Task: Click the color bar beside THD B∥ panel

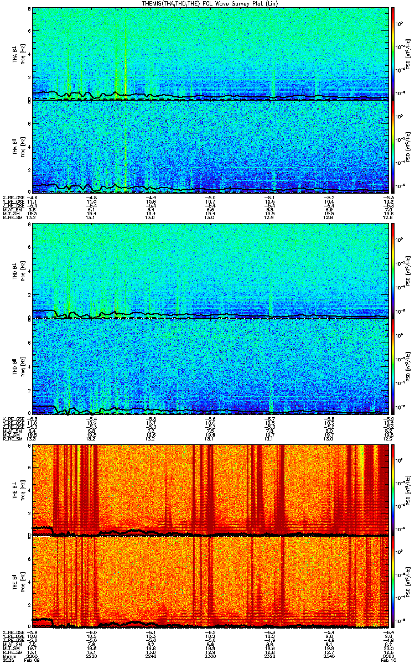Action: pos(394,367)
